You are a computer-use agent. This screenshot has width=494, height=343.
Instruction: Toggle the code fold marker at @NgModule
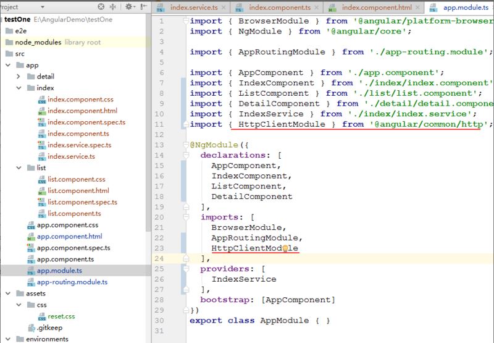[186, 145]
